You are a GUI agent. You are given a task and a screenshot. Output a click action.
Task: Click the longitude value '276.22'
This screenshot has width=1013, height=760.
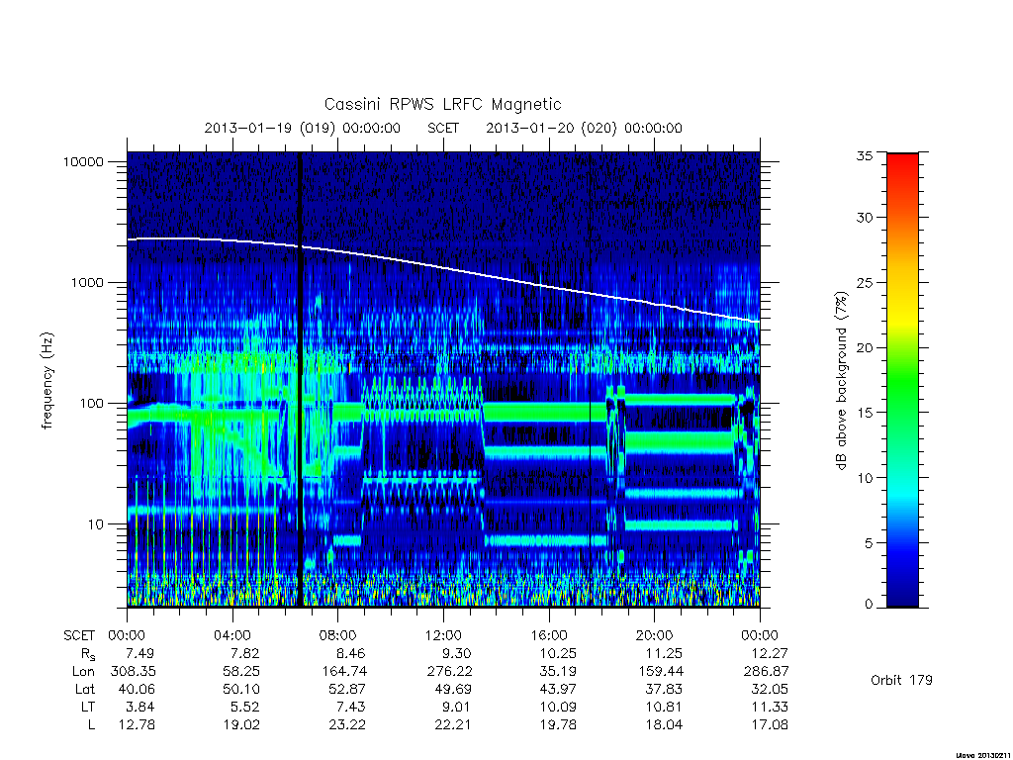449,672
